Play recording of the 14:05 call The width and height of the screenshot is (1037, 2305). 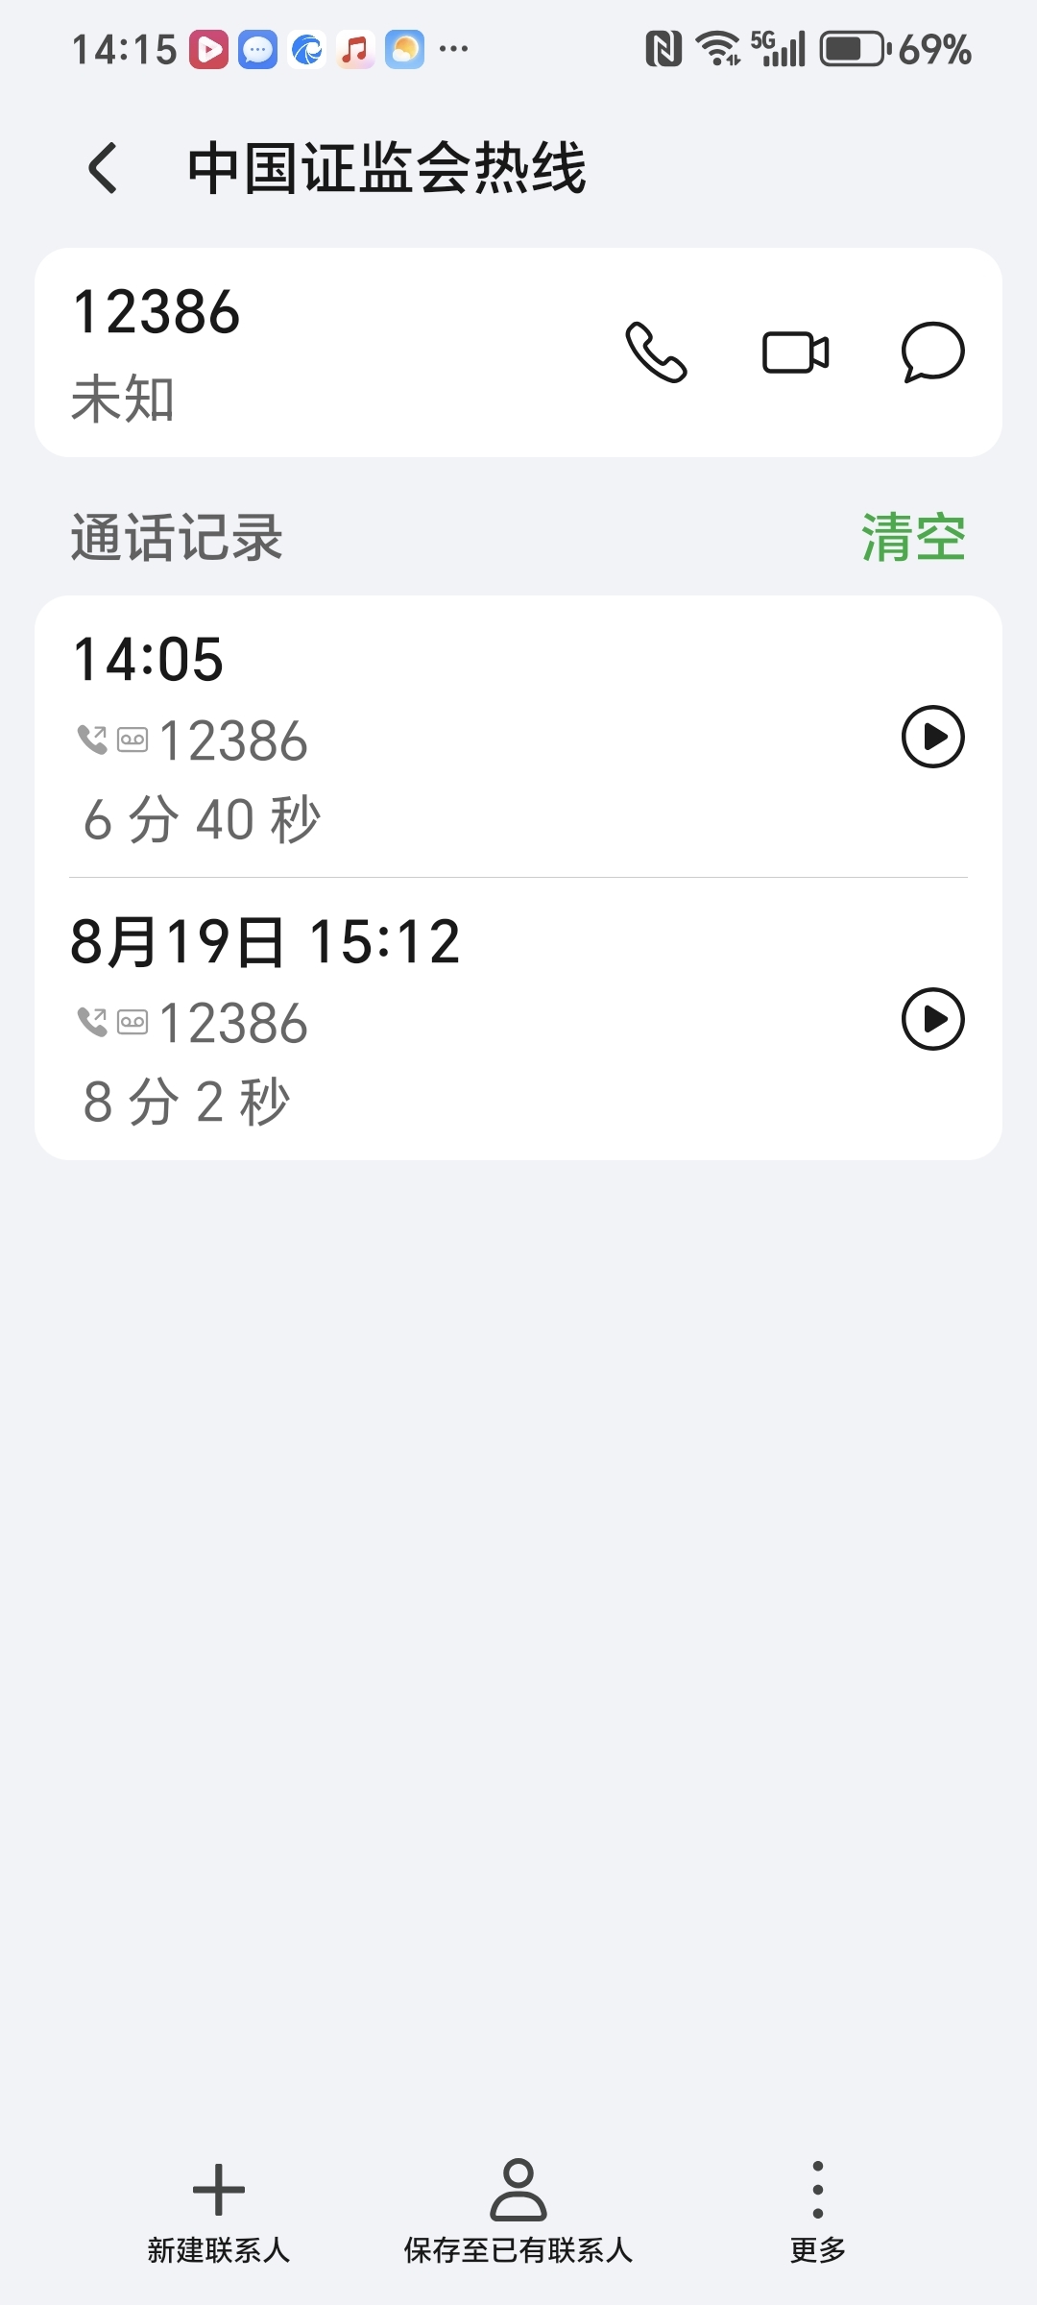coord(932,737)
